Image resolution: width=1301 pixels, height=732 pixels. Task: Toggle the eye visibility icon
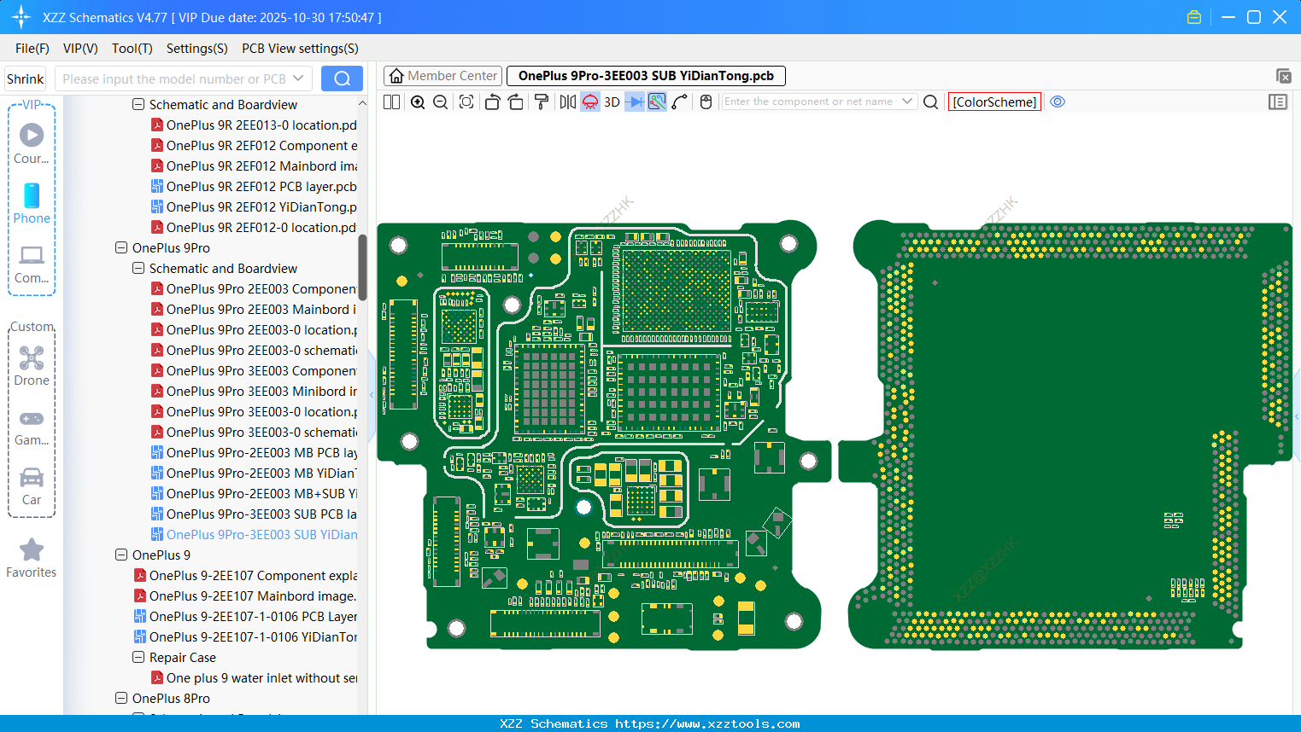pyautogui.click(x=1058, y=102)
